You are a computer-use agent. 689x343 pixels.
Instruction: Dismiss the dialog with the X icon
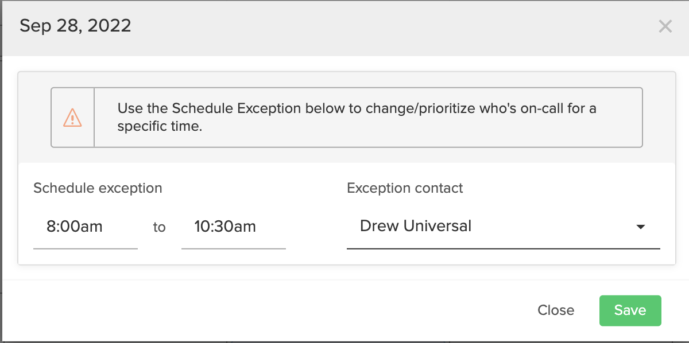(665, 26)
